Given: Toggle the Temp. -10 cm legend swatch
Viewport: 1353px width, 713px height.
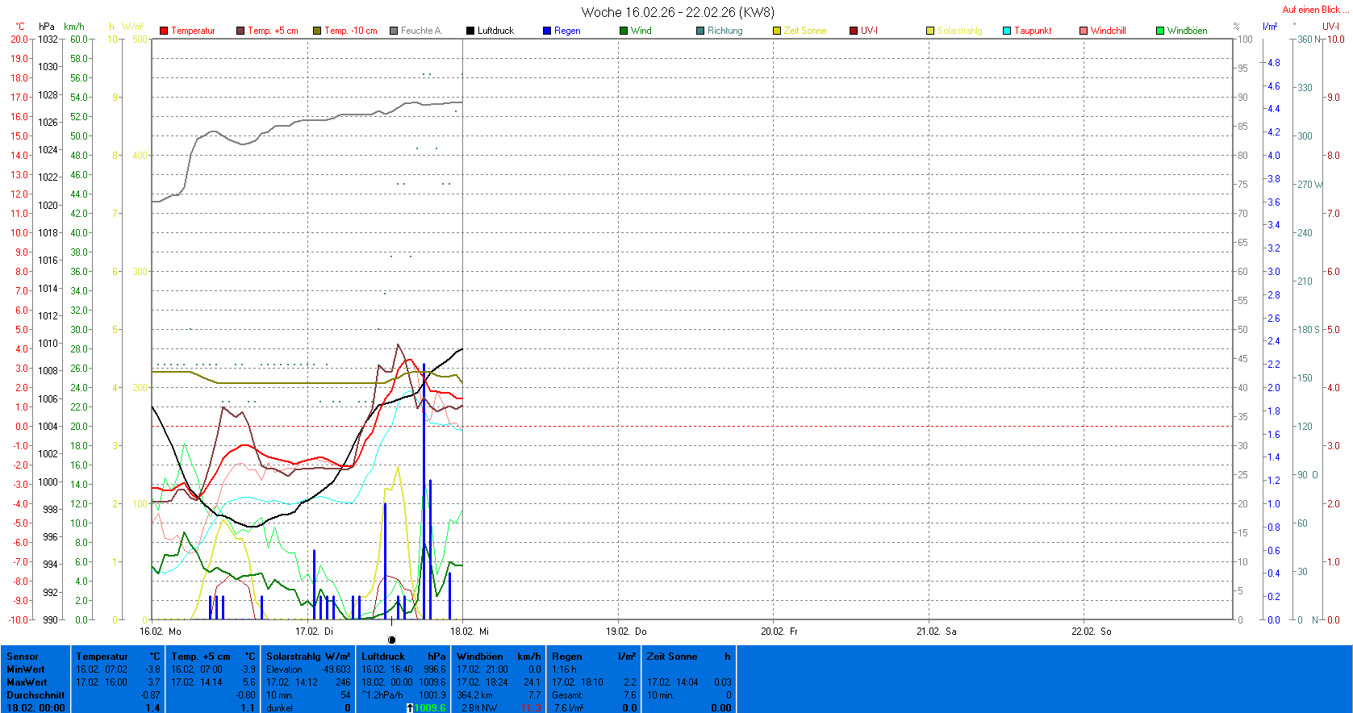Looking at the screenshot, I should tap(317, 31).
